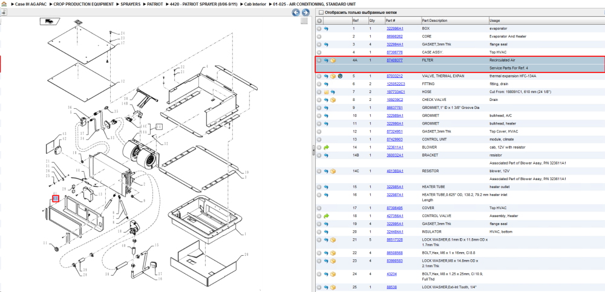Click the 'Assembly, Heater' usage text
605x292 pixels.
(x=503, y=216)
